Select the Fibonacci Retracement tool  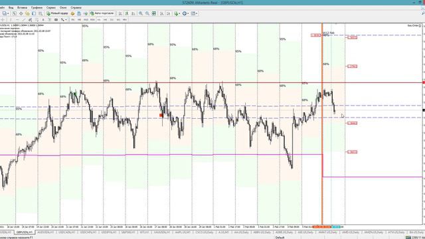click(37, 19)
